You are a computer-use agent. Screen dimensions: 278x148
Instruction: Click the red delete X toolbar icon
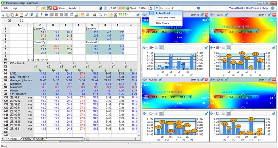(17, 15)
